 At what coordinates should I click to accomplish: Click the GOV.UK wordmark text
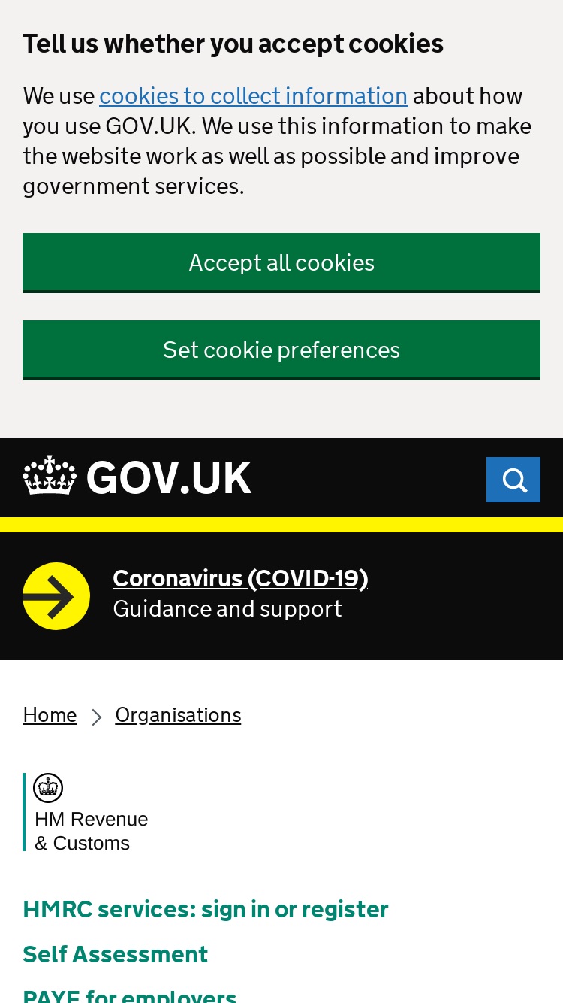[169, 478]
